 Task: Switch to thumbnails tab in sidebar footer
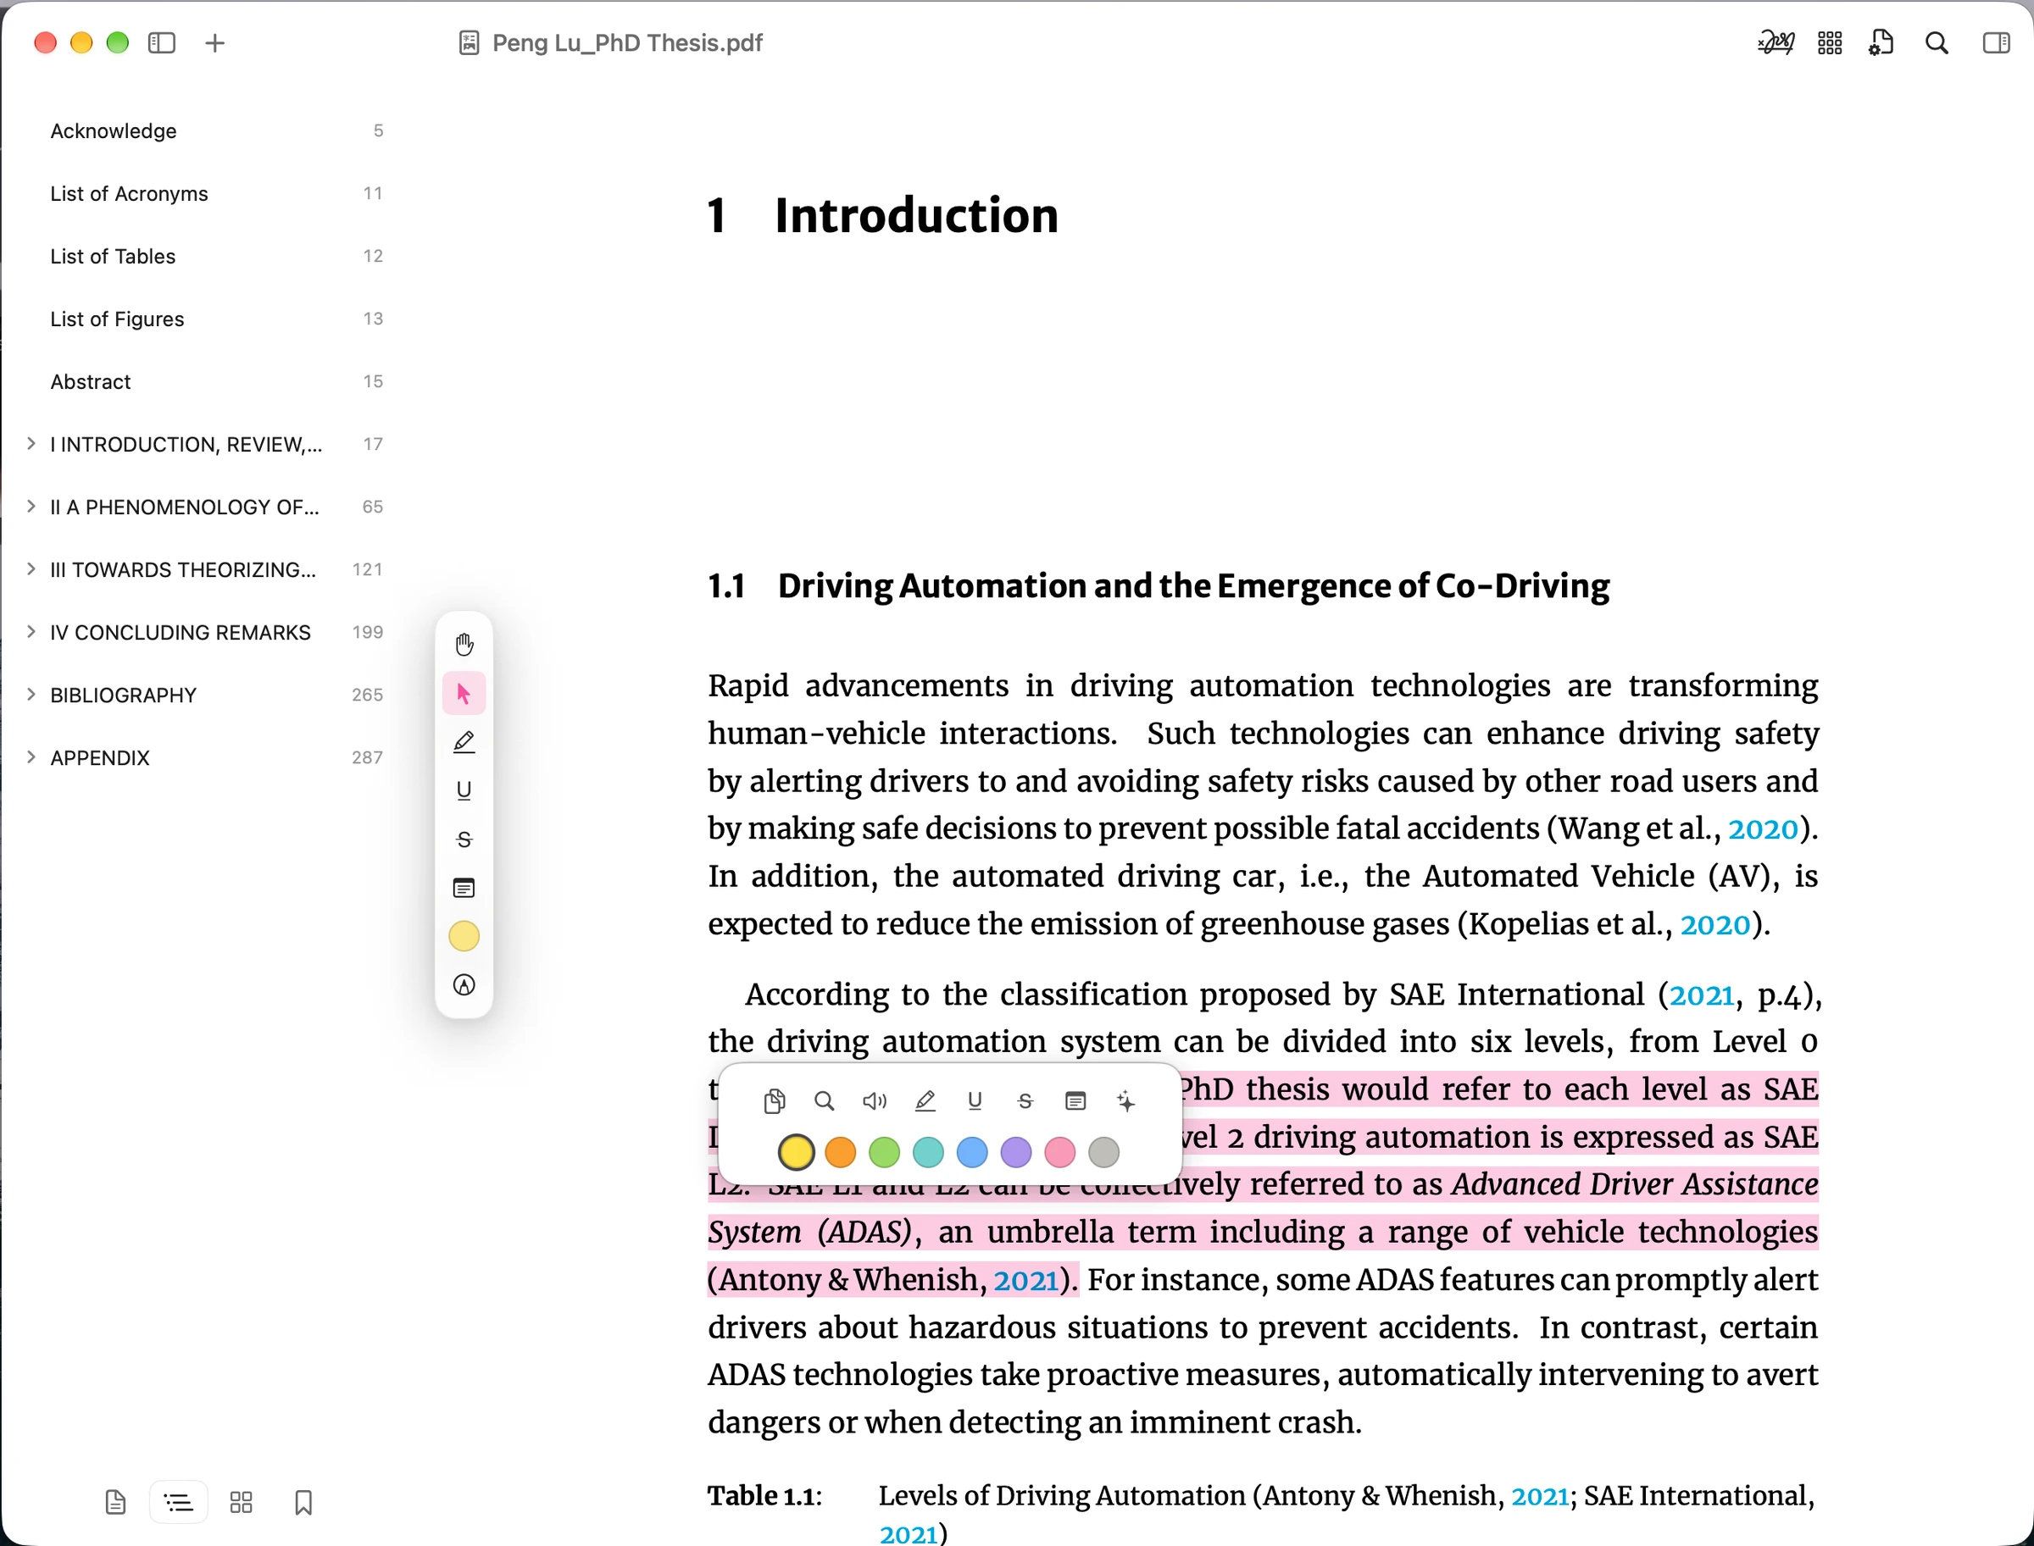pyautogui.click(x=242, y=1503)
